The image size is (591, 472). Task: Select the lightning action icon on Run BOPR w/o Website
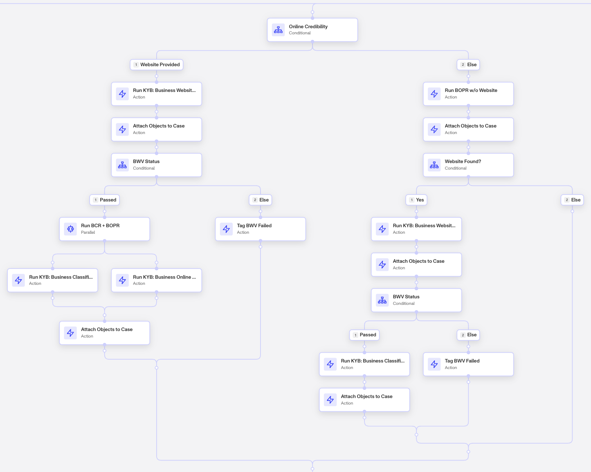tap(434, 94)
